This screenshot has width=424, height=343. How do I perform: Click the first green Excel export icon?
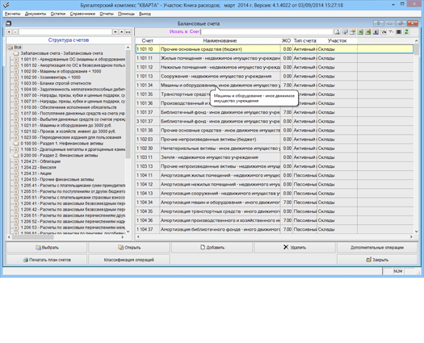tap(360, 32)
